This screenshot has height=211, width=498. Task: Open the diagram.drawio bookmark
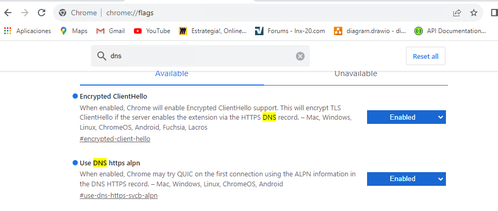click(x=370, y=31)
